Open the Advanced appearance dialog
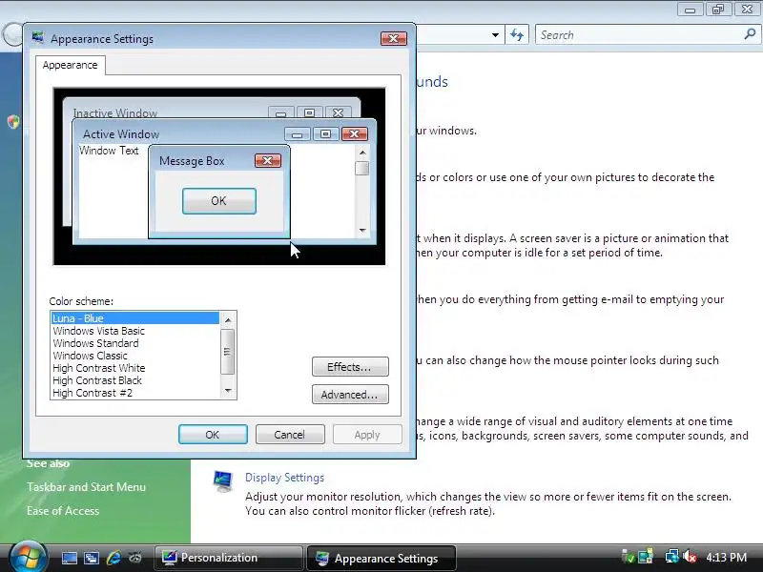This screenshot has width=763, height=572. click(350, 395)
